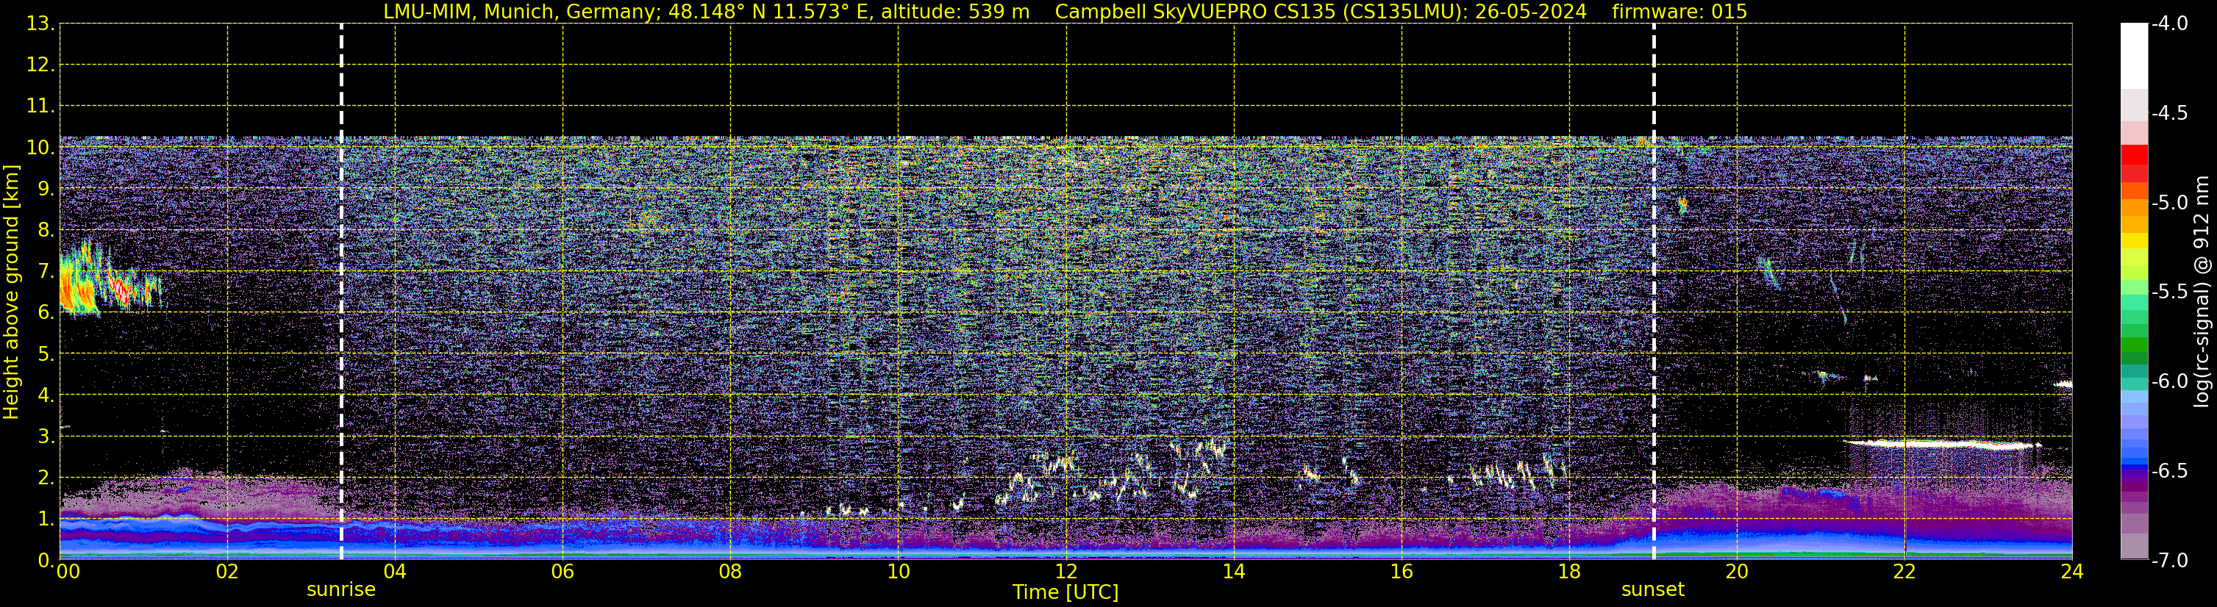Click the -7.0 colorbar value
This screenshot has height=607, width=2217.
pyautogui.click(x=2168, y=561)
